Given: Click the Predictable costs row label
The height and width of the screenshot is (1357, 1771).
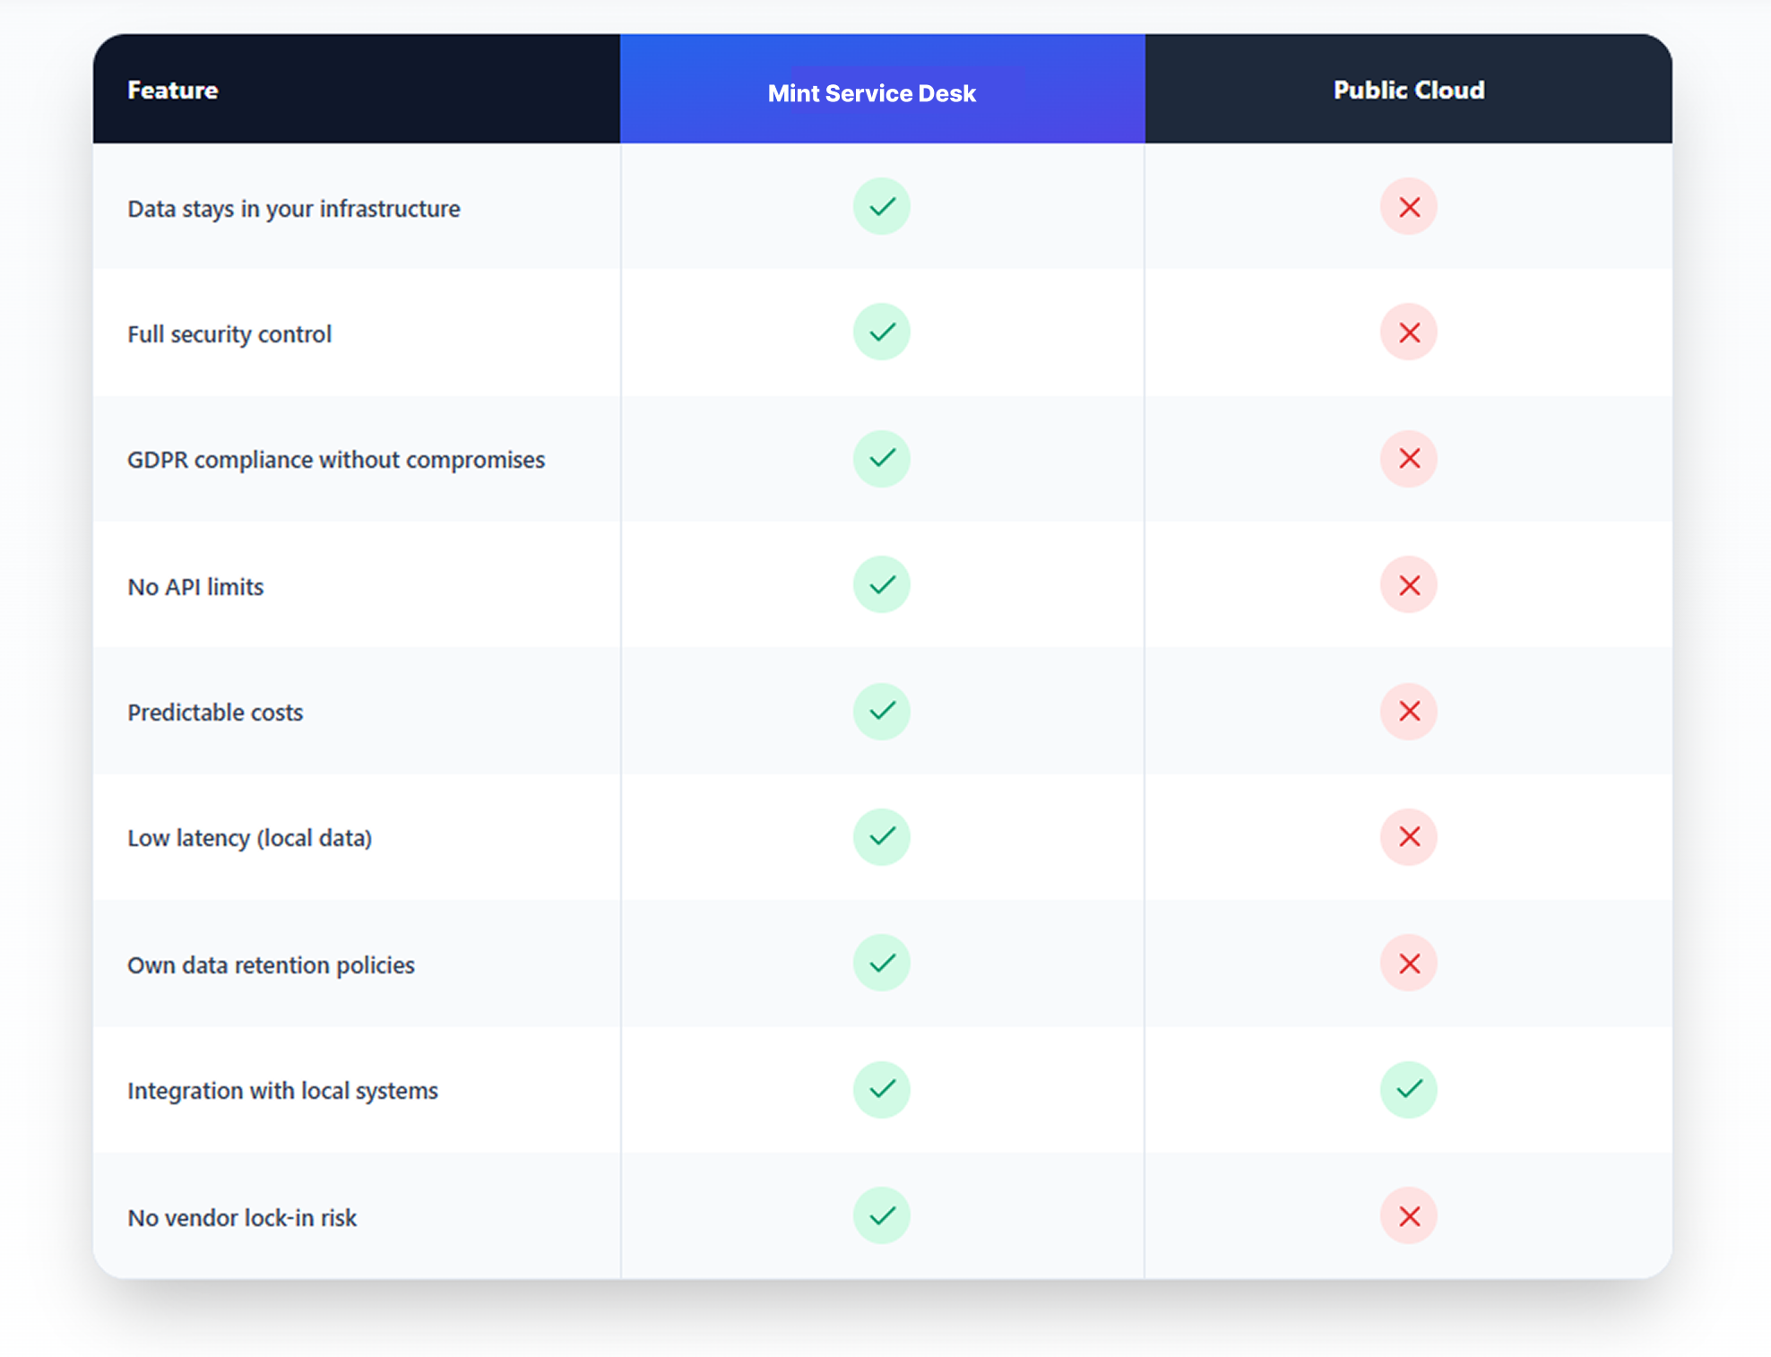Looking at the screenshot, I should 215,713.
